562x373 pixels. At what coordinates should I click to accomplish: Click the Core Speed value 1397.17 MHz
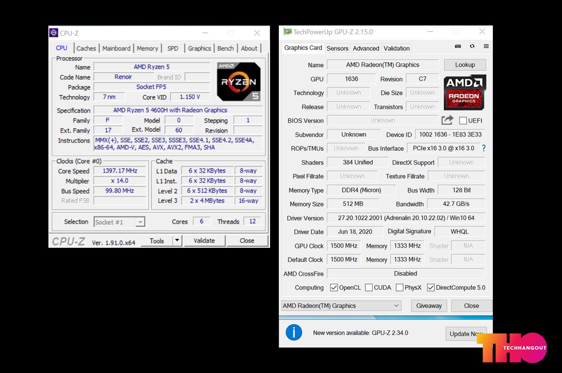(120, 171)
